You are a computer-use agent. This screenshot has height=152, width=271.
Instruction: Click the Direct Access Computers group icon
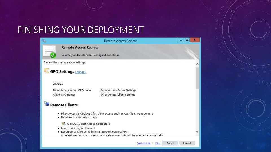64,123
